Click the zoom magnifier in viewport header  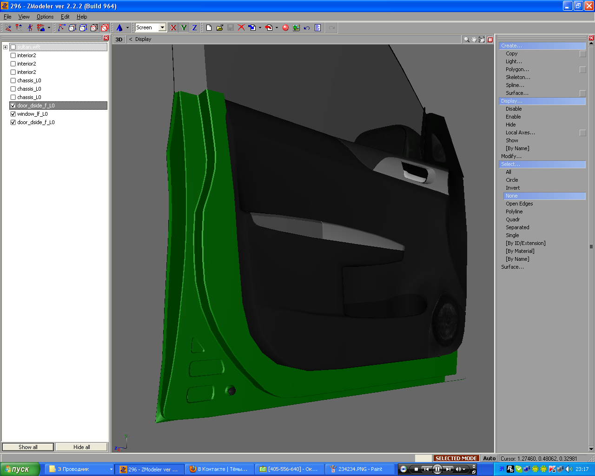click(x=466, y=40)
